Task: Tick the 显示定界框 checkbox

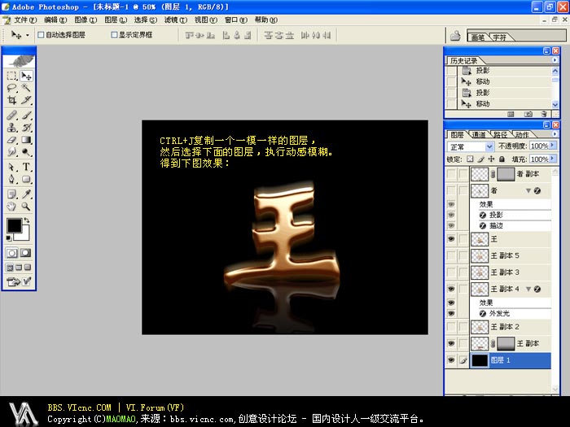Action: click(114, 35)
